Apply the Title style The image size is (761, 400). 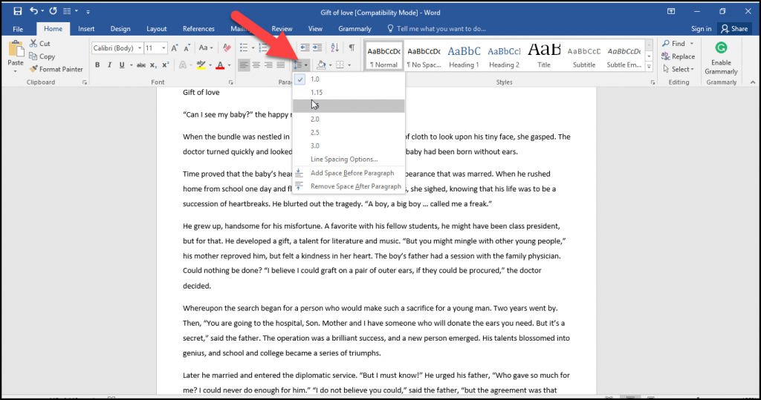click(544, 56)
